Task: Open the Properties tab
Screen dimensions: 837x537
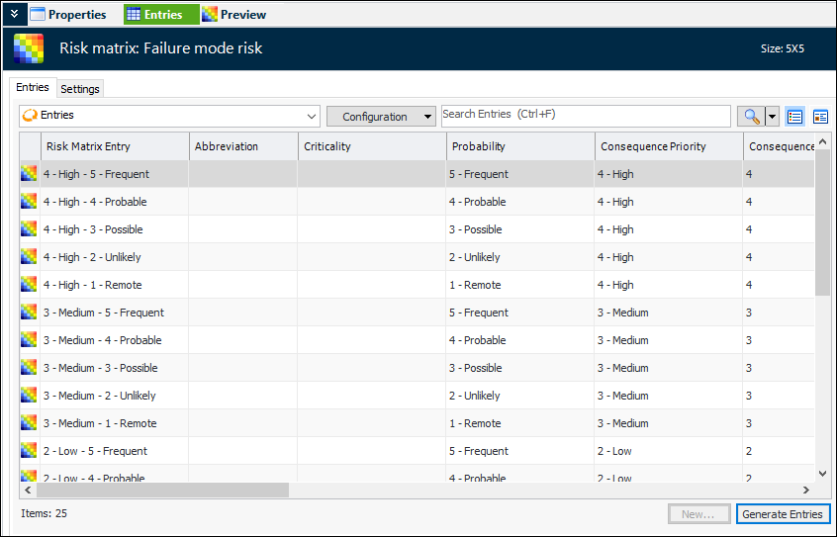Action: point(68,15)
